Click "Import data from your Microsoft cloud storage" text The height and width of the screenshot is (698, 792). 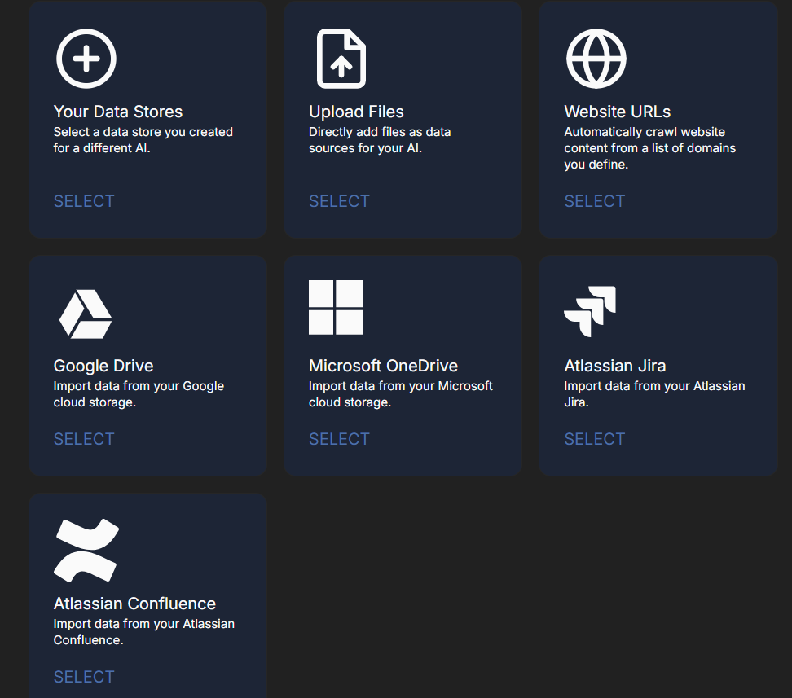(401, 394)
